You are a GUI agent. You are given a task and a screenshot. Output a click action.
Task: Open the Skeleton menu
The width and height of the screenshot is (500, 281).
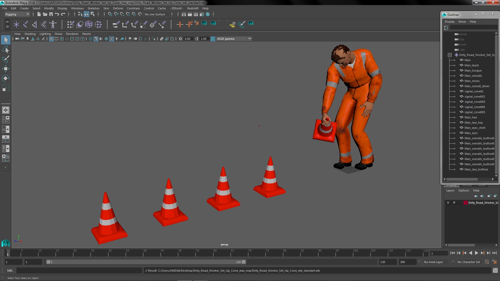(93, 8)
